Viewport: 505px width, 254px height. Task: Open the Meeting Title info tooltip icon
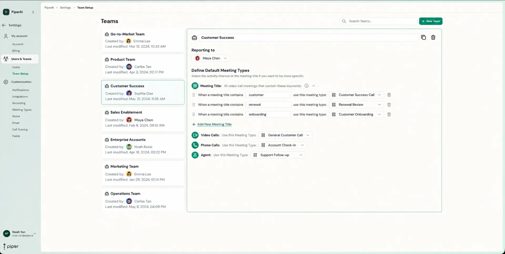(x=306, y=86)
